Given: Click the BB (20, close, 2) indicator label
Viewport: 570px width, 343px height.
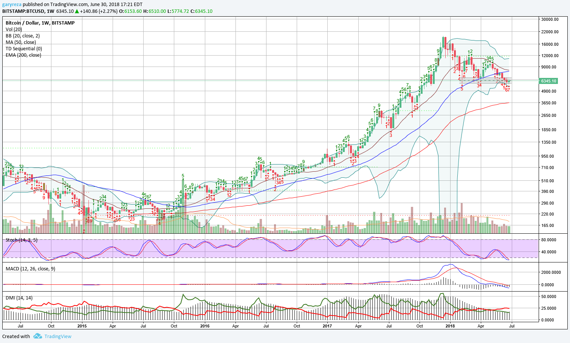Looking at the screenshot, I should coord(23,36).
